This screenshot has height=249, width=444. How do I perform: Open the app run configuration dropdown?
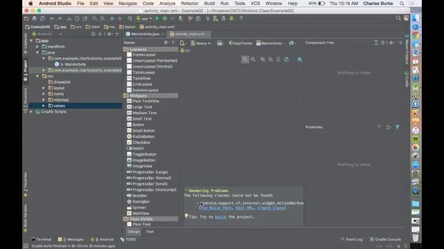144,19
